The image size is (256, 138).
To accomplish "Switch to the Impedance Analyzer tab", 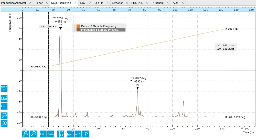I will pos(14,3).
